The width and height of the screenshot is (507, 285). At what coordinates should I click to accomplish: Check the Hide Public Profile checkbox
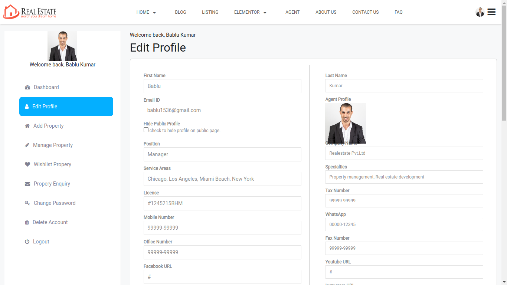coord(146,130)
